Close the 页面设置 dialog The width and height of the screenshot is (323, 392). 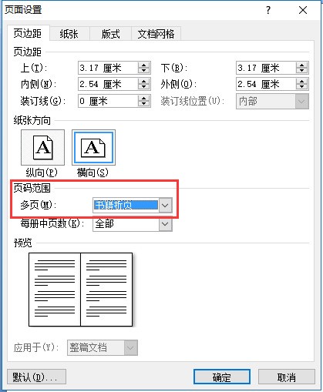coord(303,10)
